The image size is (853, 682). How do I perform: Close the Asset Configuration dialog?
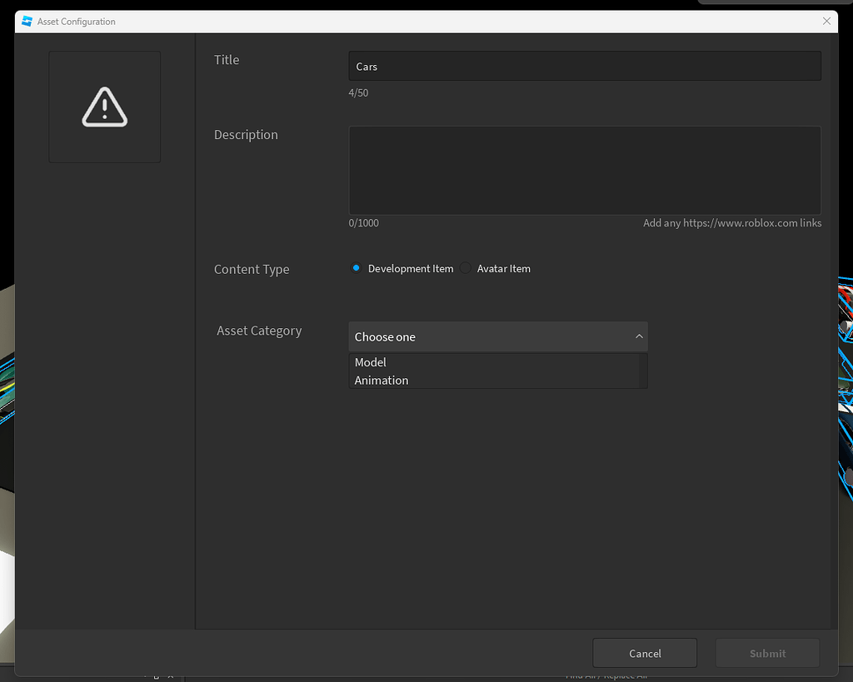coord(826,22)
